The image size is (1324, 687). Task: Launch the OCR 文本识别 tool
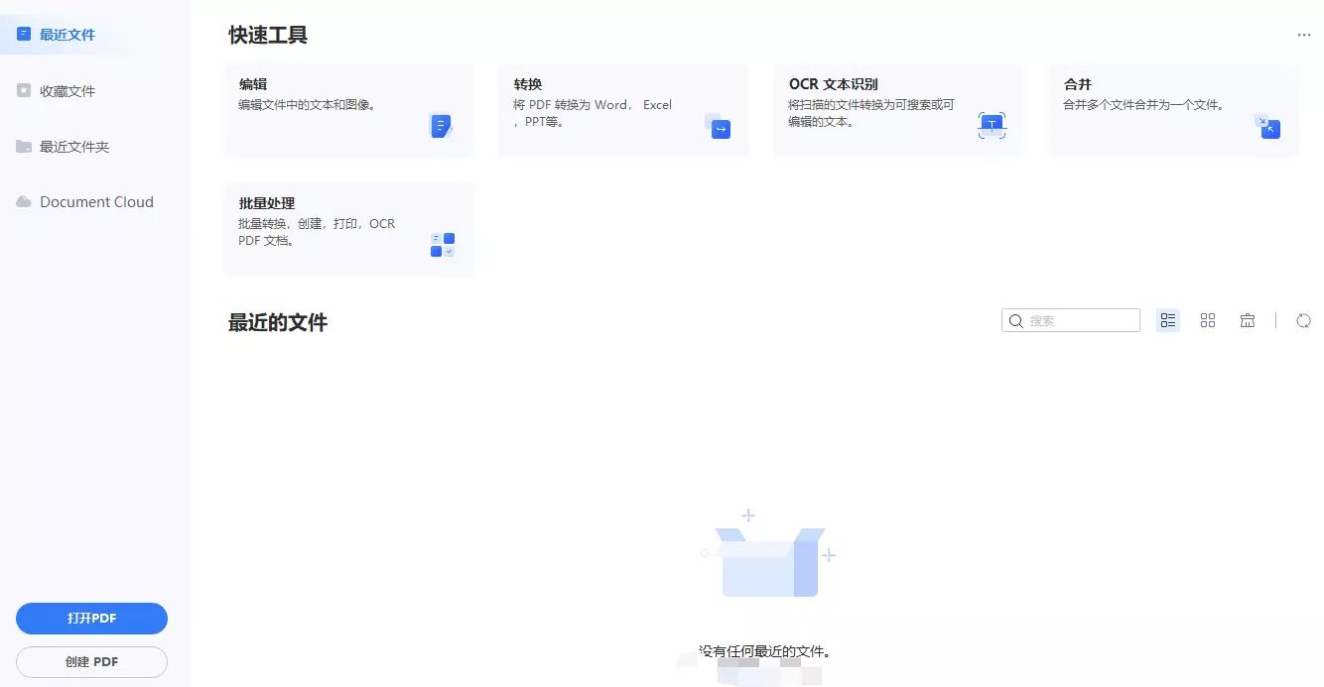898,109
